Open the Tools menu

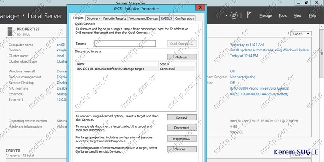click(282, 16)
